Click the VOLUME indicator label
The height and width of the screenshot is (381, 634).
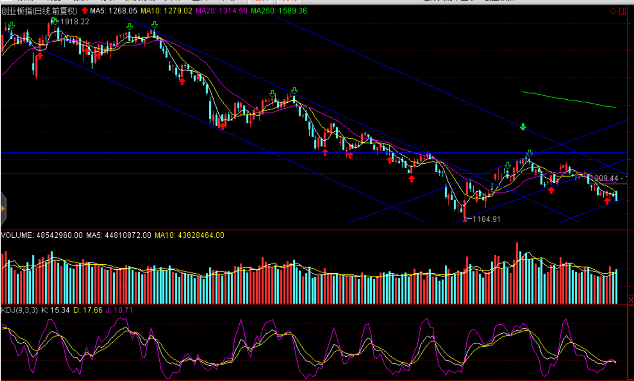coord(41,235)
